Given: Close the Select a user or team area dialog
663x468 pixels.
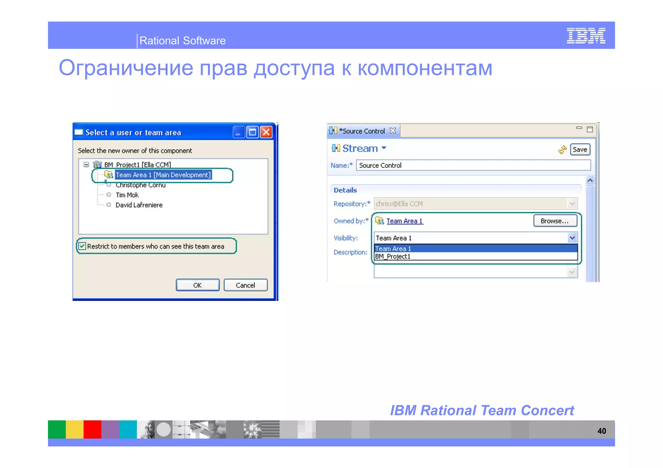Looking at the screenshot, I should pos(266,132).
